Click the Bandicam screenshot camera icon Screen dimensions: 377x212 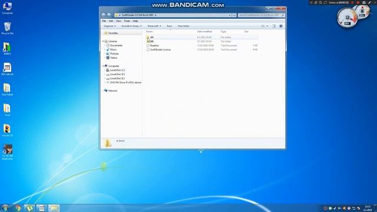[364, 2]
